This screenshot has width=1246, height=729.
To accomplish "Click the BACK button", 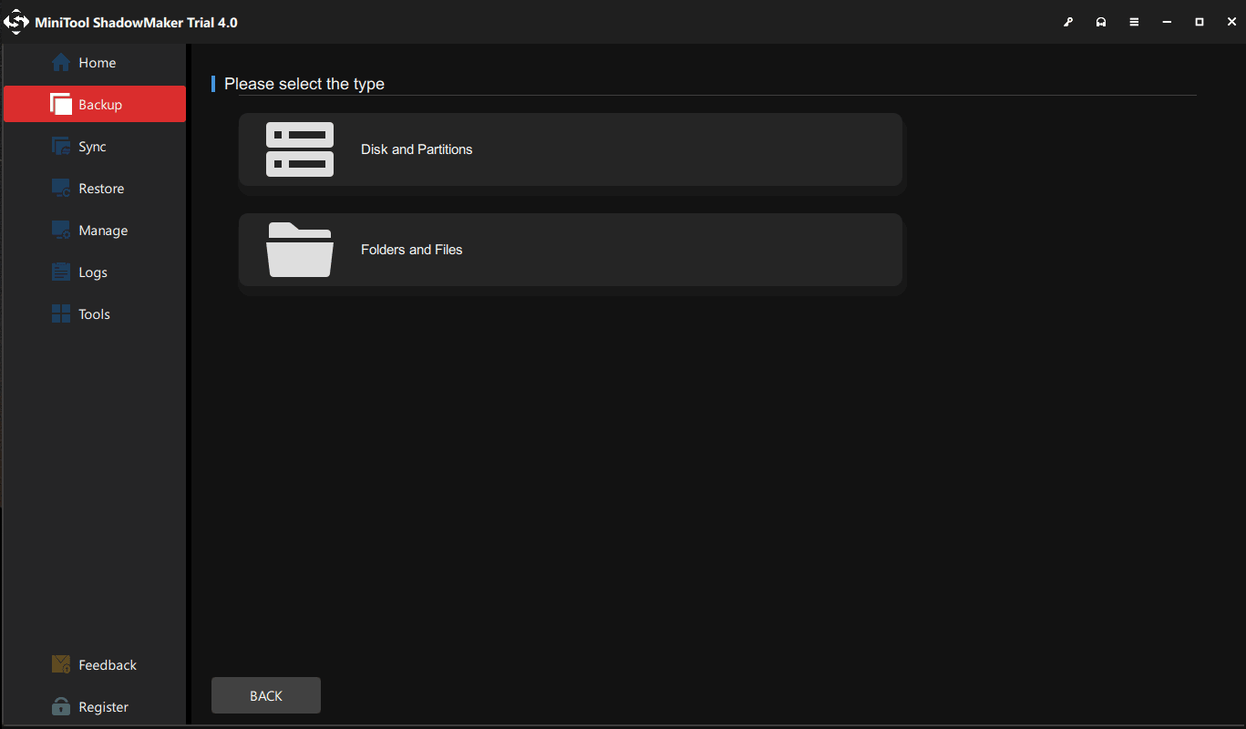I will click(x=265, y=694).
